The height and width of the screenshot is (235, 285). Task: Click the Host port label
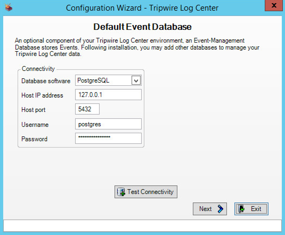(33, 110)
